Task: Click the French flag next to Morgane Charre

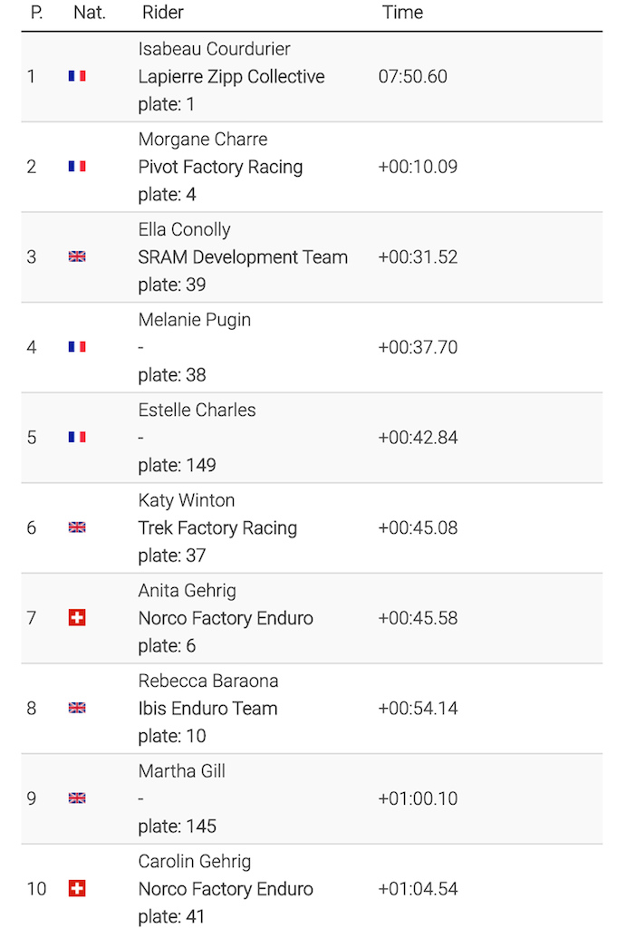Action: (x=77, y=167)
